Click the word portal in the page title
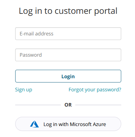This screenshot has width=135, height=137. 106,11
